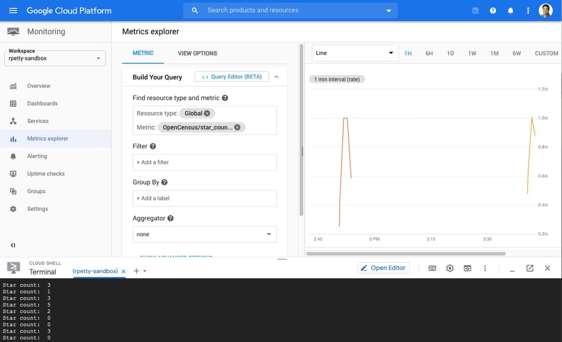Select the rpetty-sandbox terminal tab
562x342 pixels.
95,271
